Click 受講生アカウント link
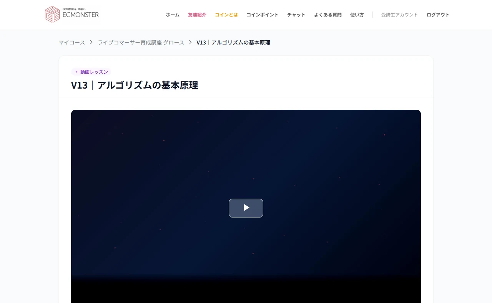 400,15
